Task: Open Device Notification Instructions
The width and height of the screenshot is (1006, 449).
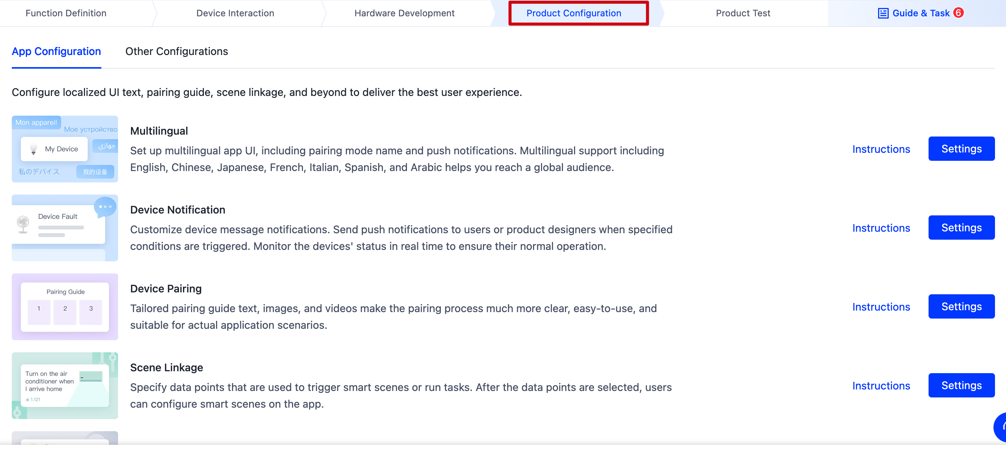Action: tap(881, 228)
